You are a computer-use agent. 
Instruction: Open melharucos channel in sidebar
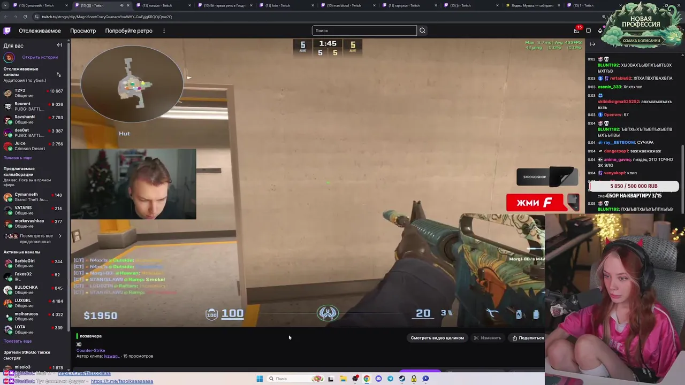(34, 316)
